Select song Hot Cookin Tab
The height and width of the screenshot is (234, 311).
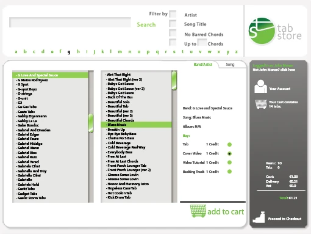click(120, 193)
